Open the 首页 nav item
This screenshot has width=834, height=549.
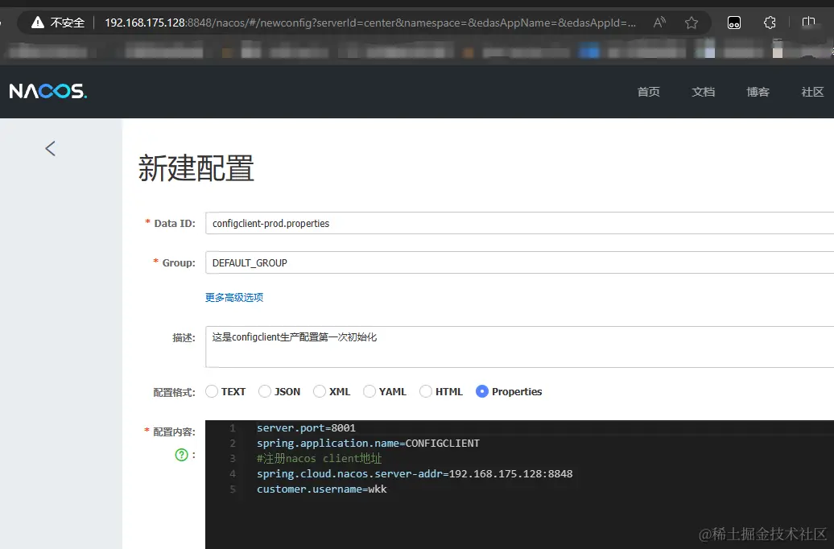[648, 92]
